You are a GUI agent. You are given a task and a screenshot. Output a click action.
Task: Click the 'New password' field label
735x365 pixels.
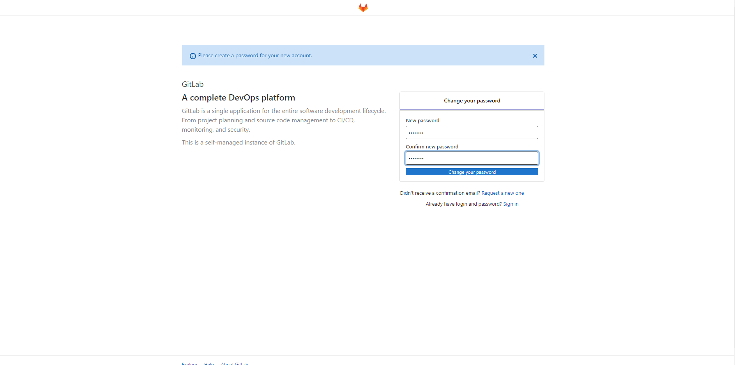pyautogui.click(x=423, y=121)
